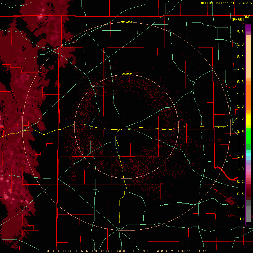
Task: Click the 50 NMI range ring label
Action: coord(126,74)
